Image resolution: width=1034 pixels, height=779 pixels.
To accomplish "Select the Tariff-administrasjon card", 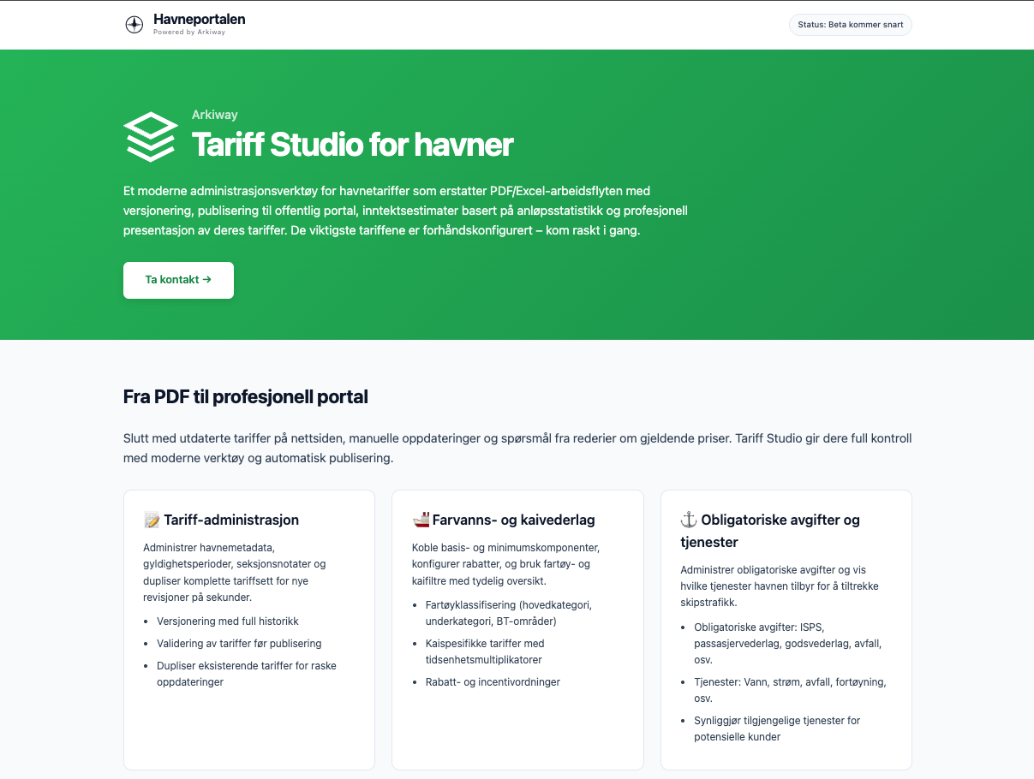I will coord(248,629).
